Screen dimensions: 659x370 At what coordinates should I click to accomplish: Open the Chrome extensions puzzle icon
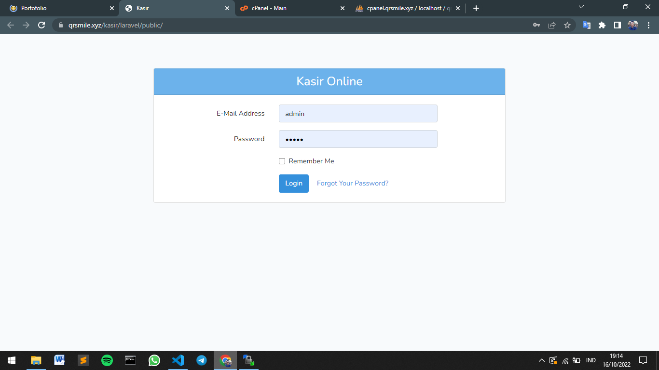tap(602, 25)
